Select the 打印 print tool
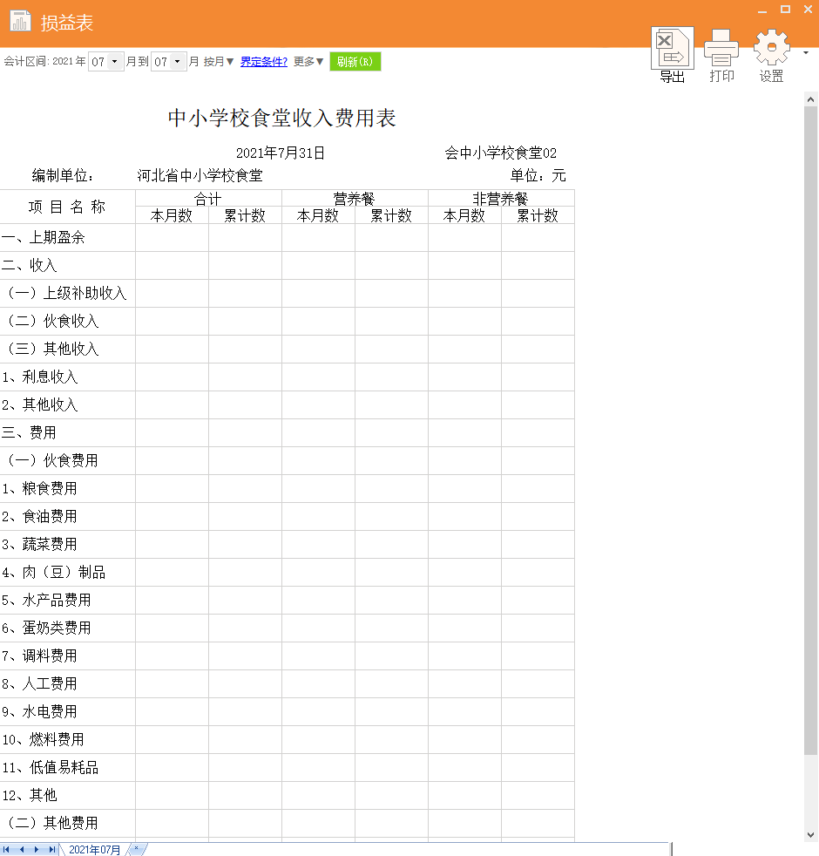 [721, 54]
